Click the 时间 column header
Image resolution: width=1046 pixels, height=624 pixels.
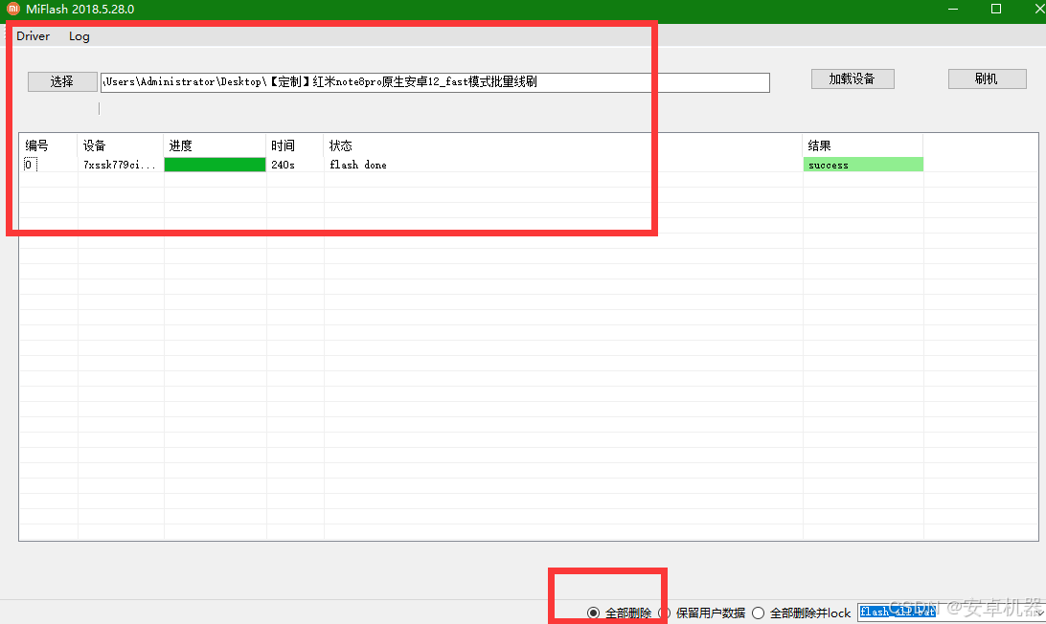295,145
